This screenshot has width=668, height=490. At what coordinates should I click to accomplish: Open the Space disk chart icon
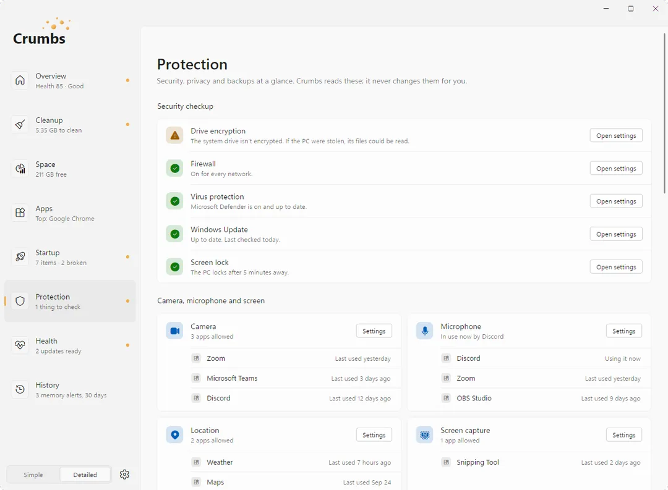20,169
